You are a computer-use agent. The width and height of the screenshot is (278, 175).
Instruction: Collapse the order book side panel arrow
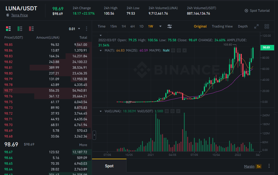click(94, 135)
